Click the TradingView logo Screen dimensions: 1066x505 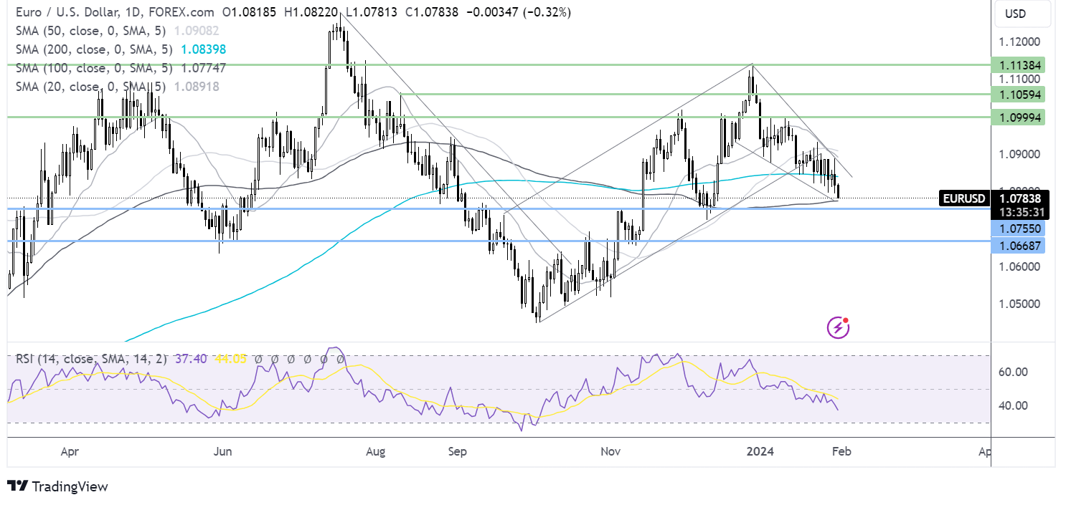(x=58, y=486)
